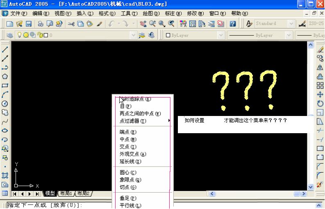325x209 pixels.
Task: Click the layer color swatch square
Action: [x=46, y=35]
